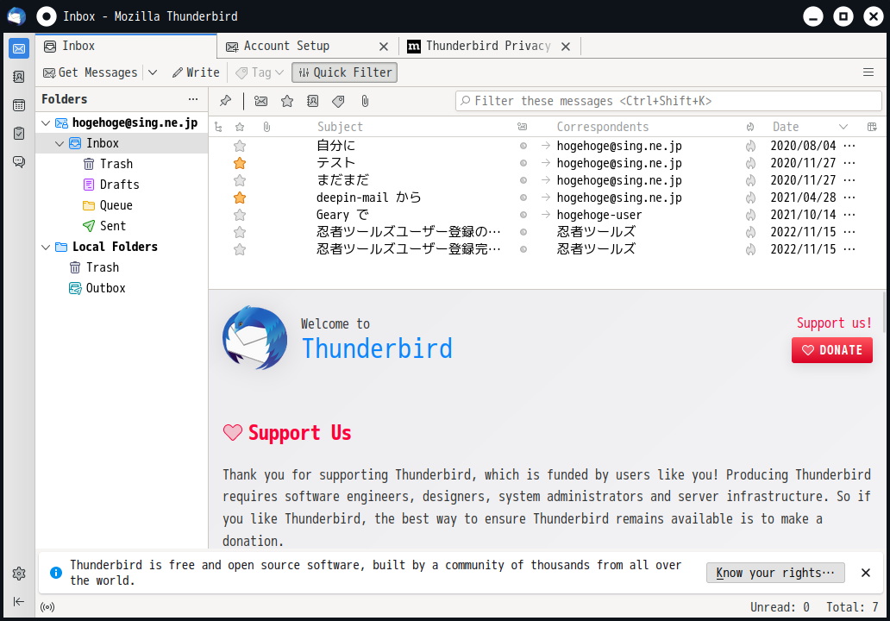
Task: Sort by attachment column header
Action: pos(266,127)
